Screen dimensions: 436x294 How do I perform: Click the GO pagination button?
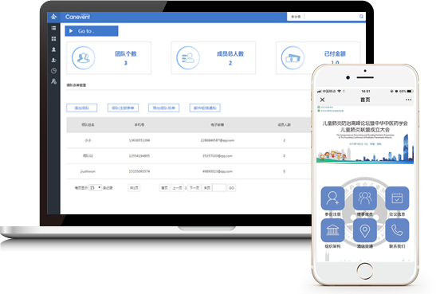pos(231,188)
